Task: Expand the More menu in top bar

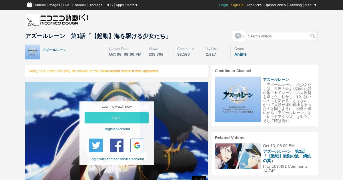Action: pos(132,5)
